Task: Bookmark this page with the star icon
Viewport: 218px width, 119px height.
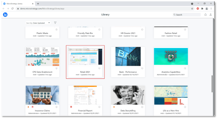Action: (x=192, y=8)
